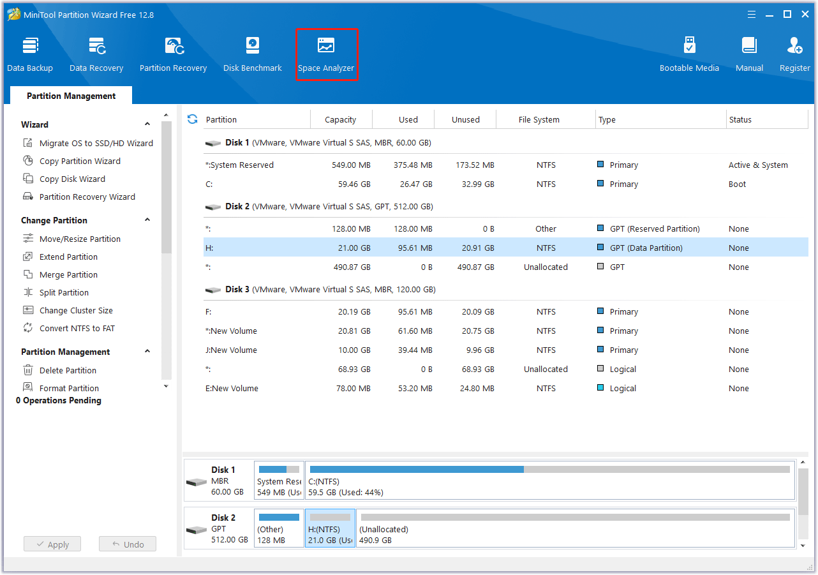818x575 pixels.
Task: Launch the Copy Partition Wizard
Action: pyautogui.click(x=71, y=161)
